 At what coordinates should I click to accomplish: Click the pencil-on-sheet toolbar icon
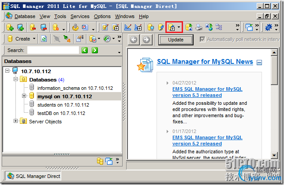pyautogui.click(x=105, y=27)
